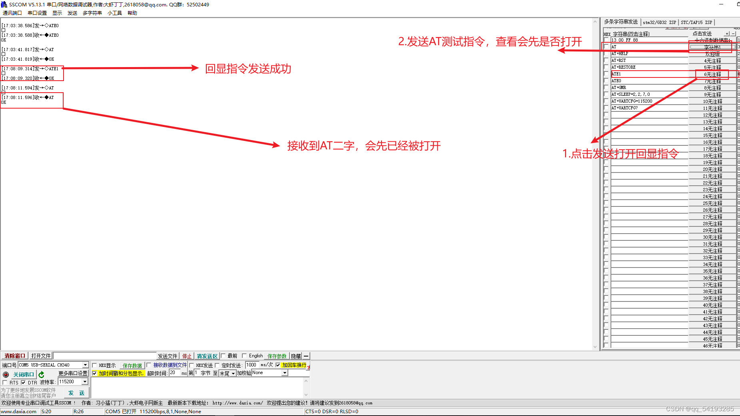Click the large send text area

click(x=197, y=388)
